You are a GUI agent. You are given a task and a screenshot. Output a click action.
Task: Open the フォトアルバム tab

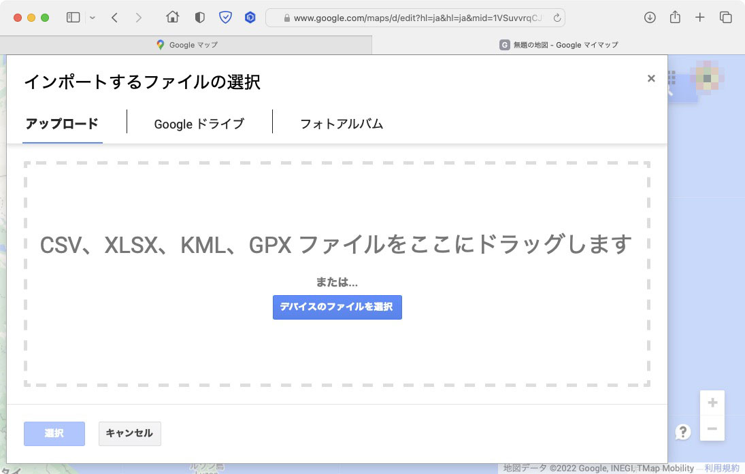pos(341,124)
